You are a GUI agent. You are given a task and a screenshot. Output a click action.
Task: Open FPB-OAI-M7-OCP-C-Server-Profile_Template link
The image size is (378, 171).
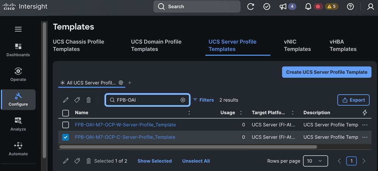pyautogui.click(x=125, y=137)
